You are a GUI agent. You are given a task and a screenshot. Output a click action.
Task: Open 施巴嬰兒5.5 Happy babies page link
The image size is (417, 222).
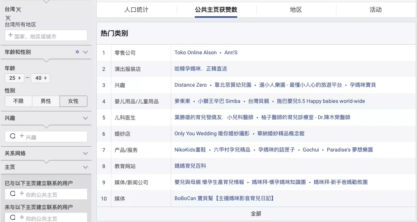pyautogui.click(x=321, y=101)
